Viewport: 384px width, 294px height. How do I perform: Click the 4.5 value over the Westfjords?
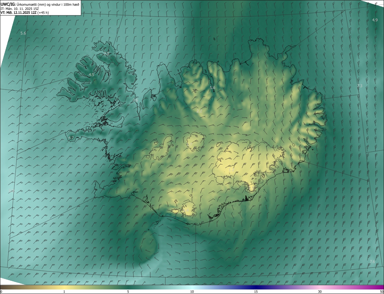(x=91, y=75)
